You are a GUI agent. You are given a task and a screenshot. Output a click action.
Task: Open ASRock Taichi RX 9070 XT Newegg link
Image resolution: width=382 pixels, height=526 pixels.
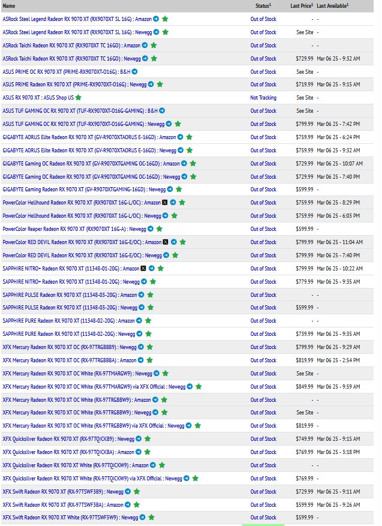[x=72, y=58]
